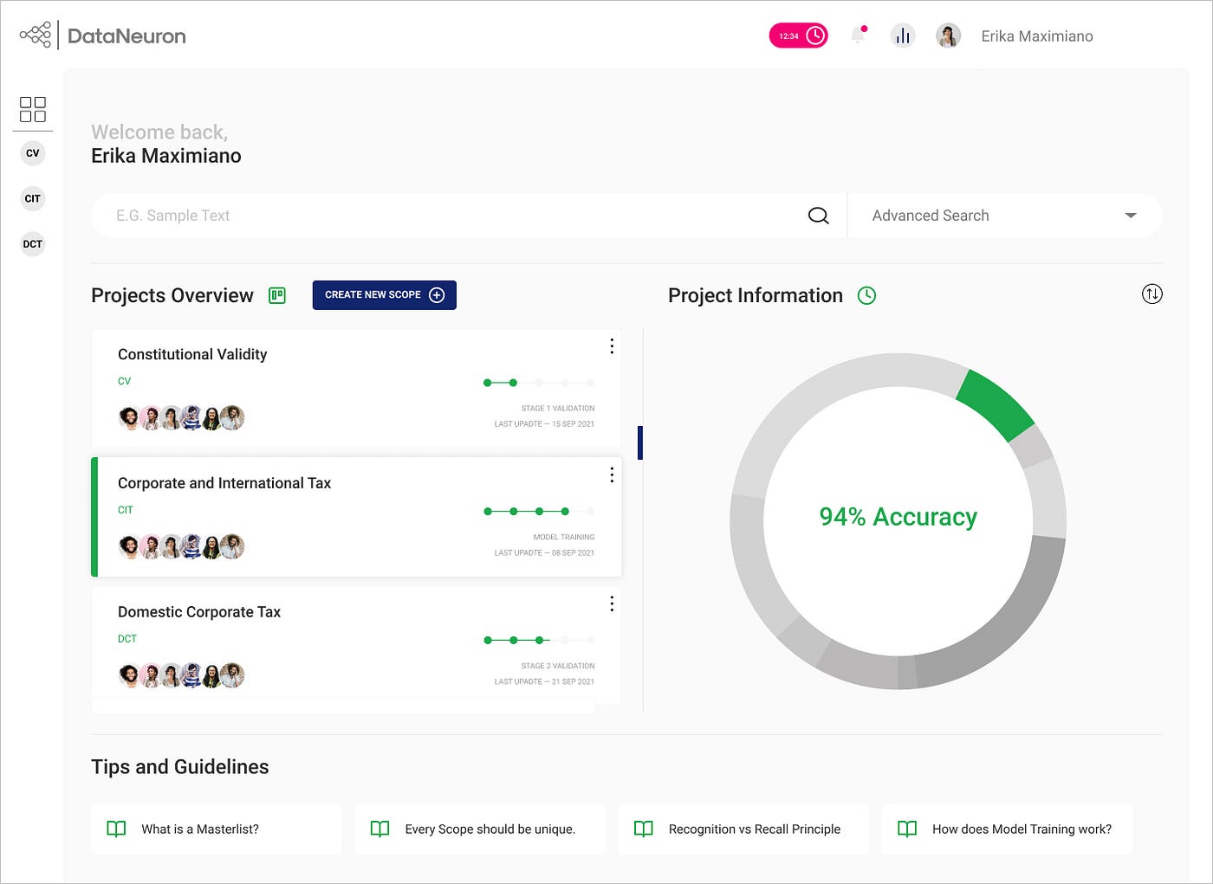Select the CV project shortcut in sidebar

[32, 152]
